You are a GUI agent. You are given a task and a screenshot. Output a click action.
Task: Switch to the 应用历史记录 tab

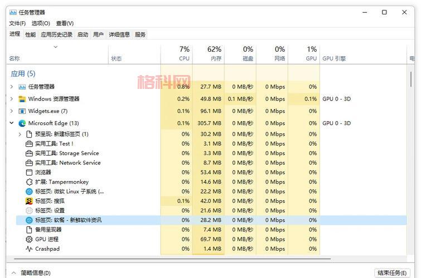pos(57,34)
